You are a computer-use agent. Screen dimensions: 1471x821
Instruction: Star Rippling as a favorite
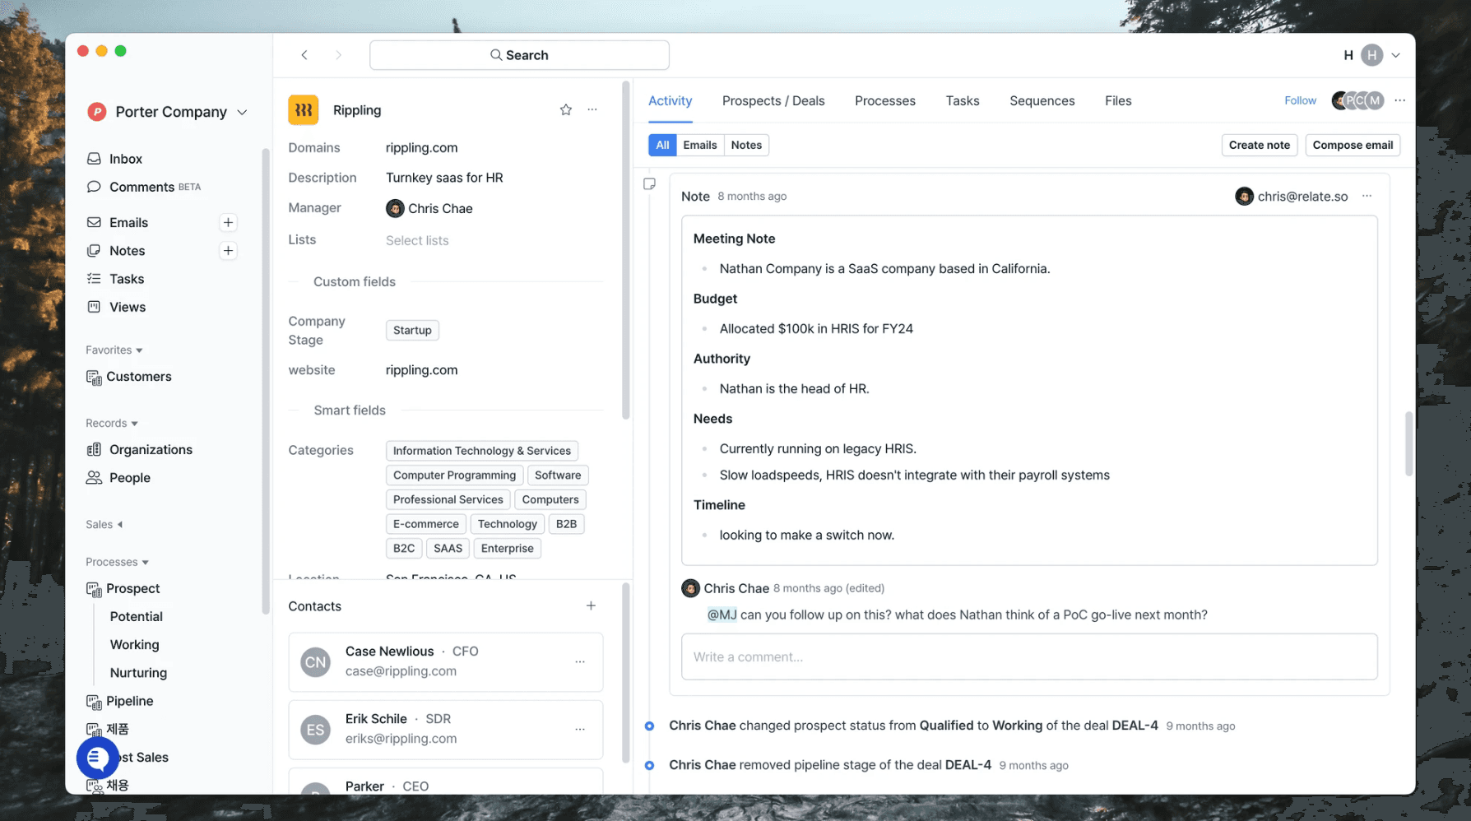coord(566,109)
